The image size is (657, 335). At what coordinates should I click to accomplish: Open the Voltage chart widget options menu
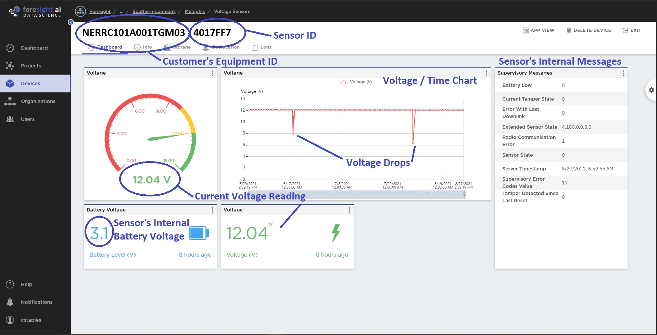pyautogui.click(x=486, y=73)
